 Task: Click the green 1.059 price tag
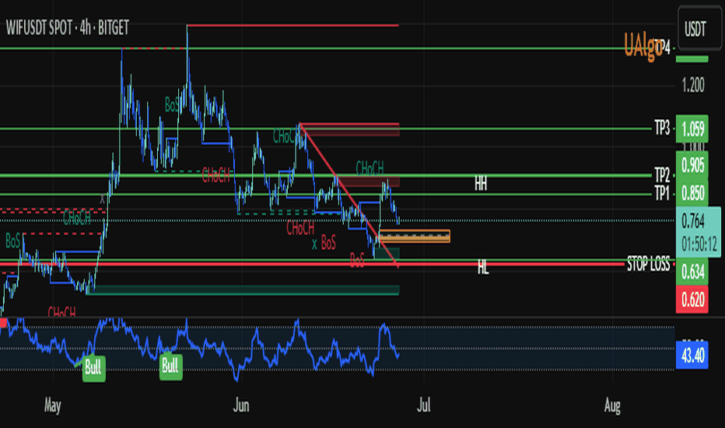(692, 128)
